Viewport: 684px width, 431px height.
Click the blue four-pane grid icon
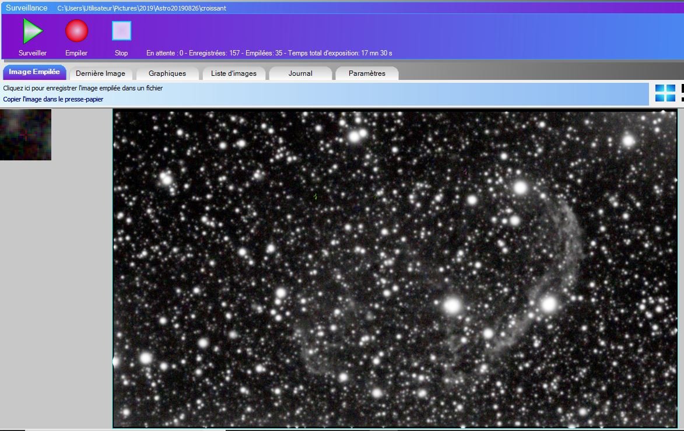tap(665, 93)
